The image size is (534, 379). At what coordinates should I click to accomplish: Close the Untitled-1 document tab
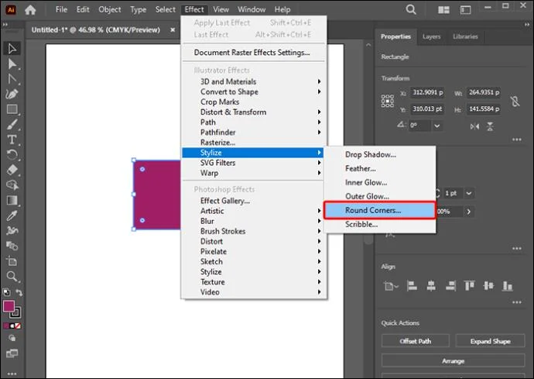[173, 30]
